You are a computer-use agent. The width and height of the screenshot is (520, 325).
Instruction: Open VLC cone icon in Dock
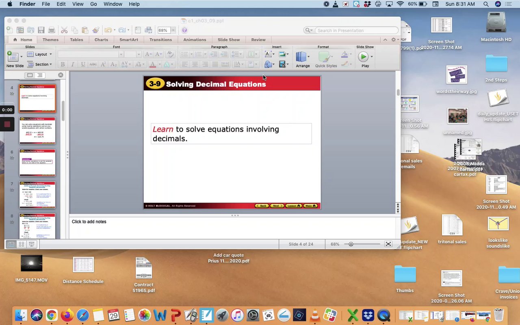[x=314, y=315]
